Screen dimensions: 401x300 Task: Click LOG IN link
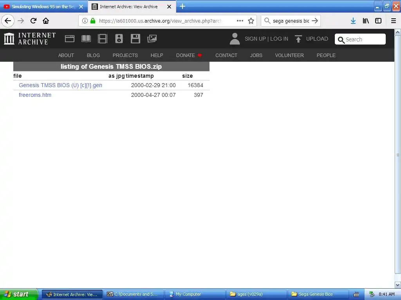point(279,39)
